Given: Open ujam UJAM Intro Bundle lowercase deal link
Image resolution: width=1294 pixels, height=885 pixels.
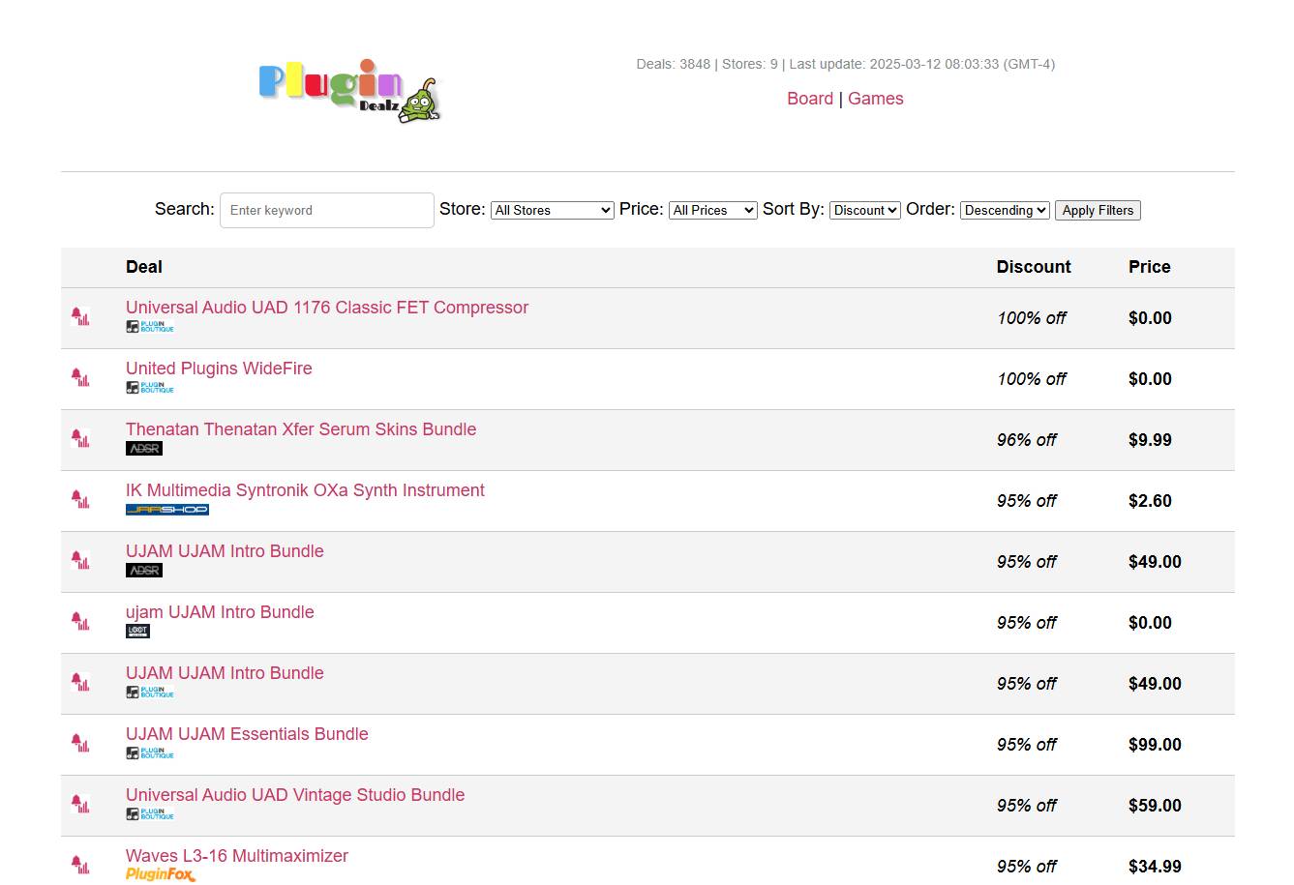Looking at the screenshot, I should coord(220,612).
